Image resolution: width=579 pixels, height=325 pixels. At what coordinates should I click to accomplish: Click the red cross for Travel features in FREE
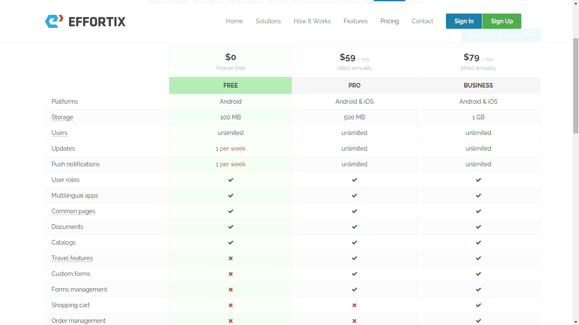pyautogui.click(x=231, y=258)
